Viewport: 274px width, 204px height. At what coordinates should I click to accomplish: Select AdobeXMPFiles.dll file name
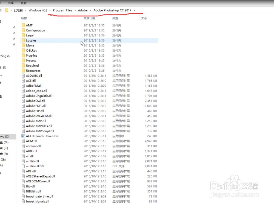[x=39, y=126]
